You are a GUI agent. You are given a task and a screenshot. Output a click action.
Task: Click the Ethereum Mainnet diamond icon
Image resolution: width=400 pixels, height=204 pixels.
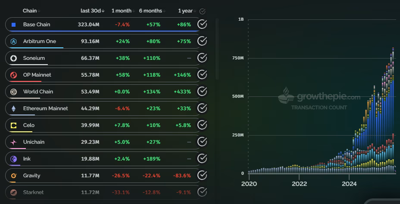(13, 109)
